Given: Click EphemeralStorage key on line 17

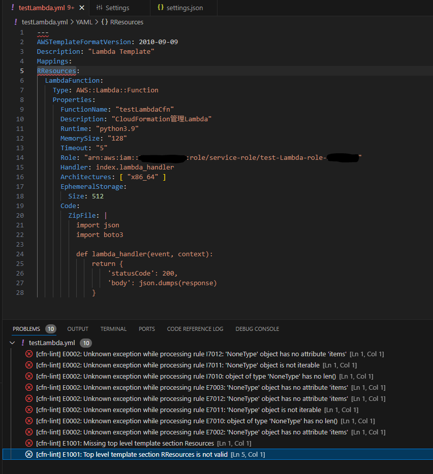Looking at the screenshot, I should tap(92, 187).
